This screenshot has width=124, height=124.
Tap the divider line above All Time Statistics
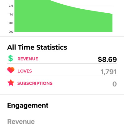(x=62, y=36)
